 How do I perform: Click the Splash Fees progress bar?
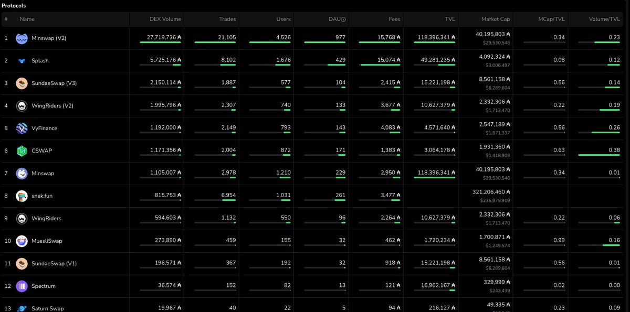(x=381, y=65)
